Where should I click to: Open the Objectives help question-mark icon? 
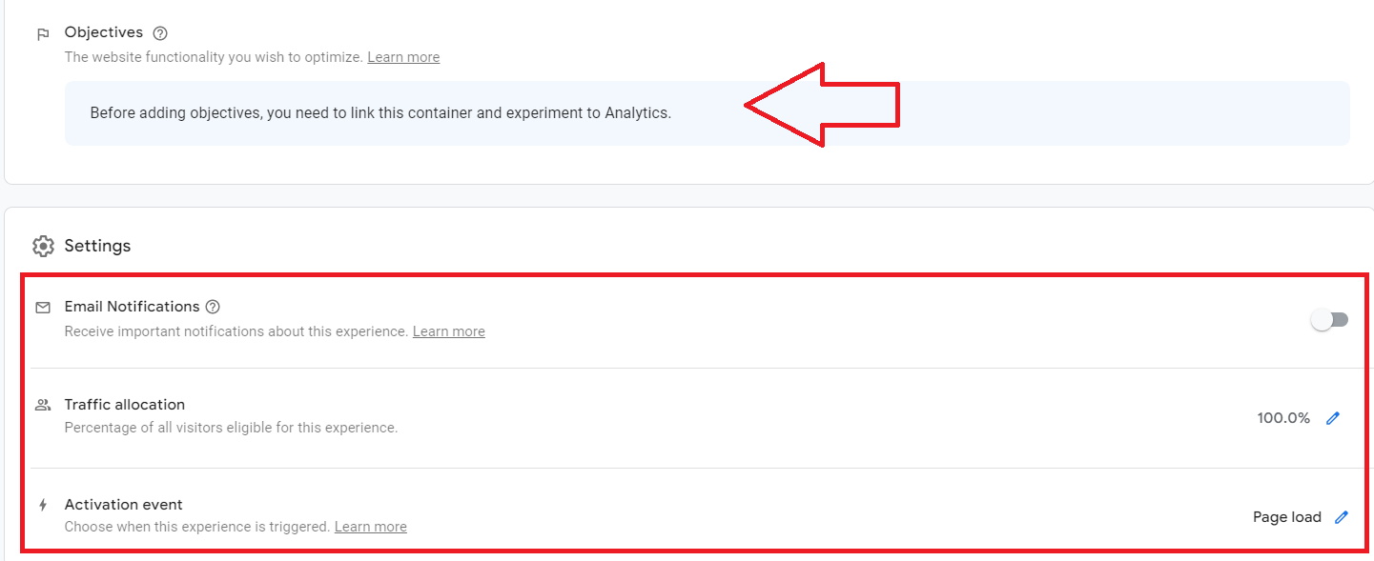(x=160, y=33)
